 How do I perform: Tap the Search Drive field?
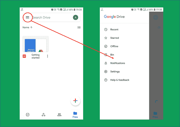tap(52, 17)
